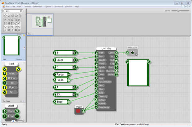
Task: Click the Send trigger input connector
Action: [x=96, y=85]
